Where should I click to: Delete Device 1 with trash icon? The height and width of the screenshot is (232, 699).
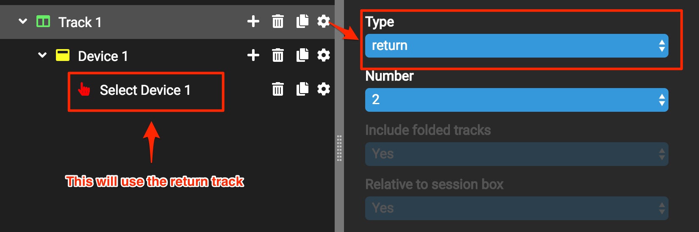278,55
